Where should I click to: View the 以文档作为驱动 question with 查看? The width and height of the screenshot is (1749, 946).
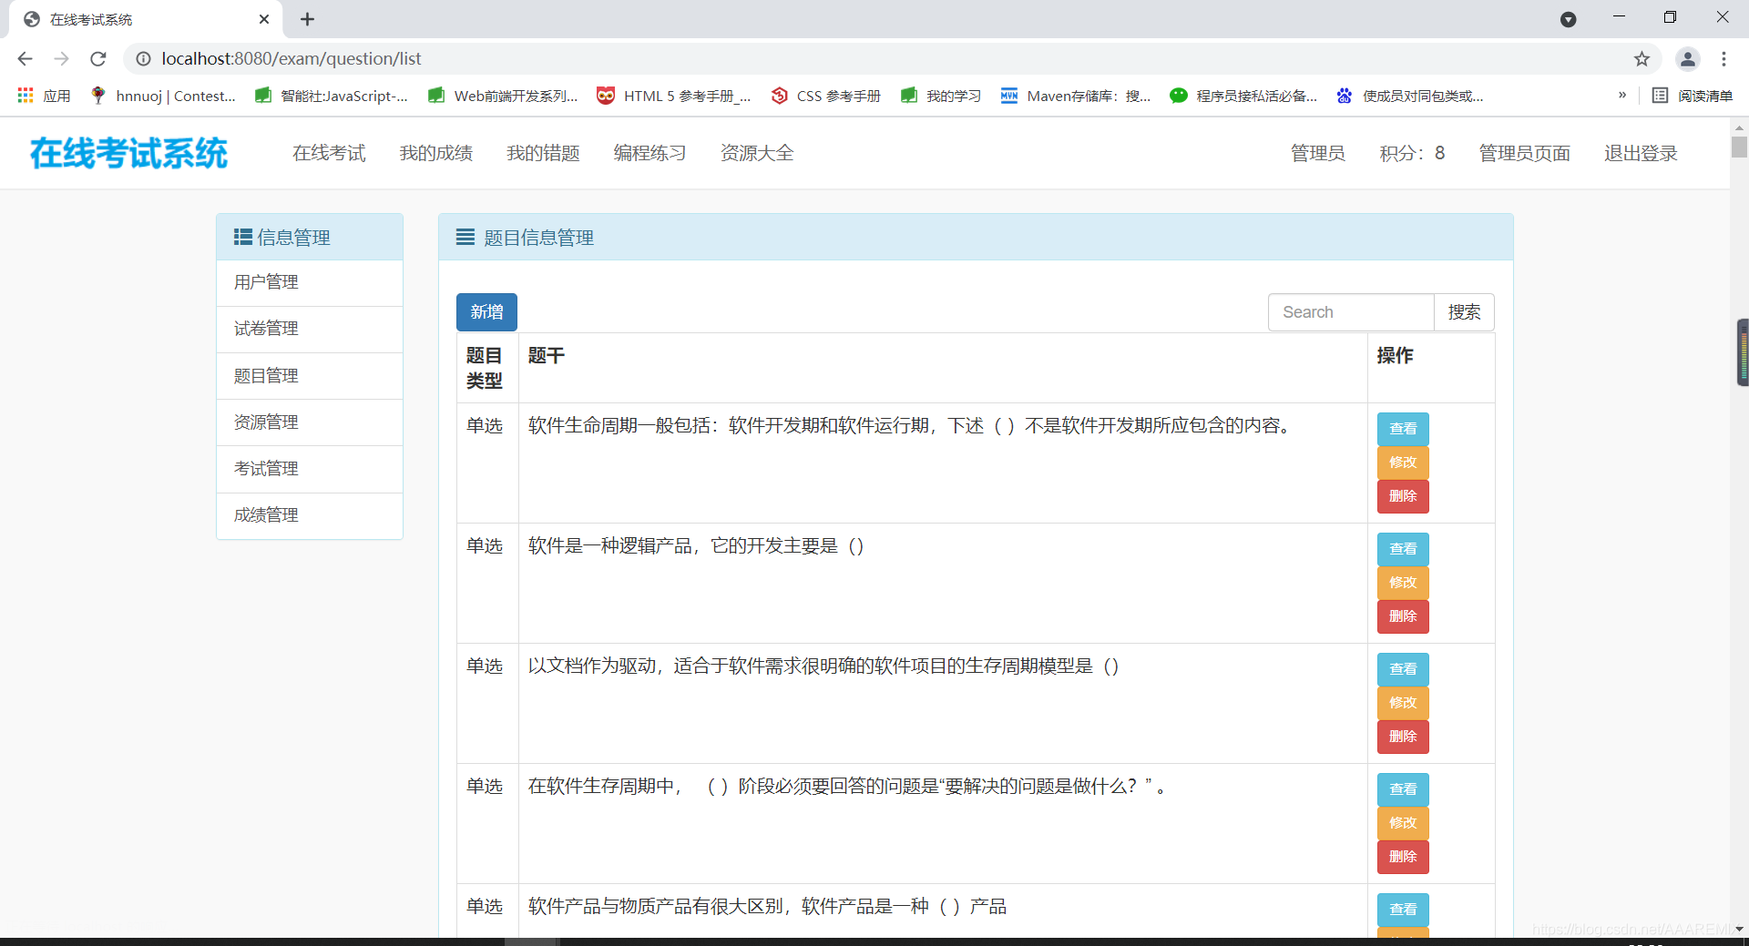click(x=1403, y=669)
